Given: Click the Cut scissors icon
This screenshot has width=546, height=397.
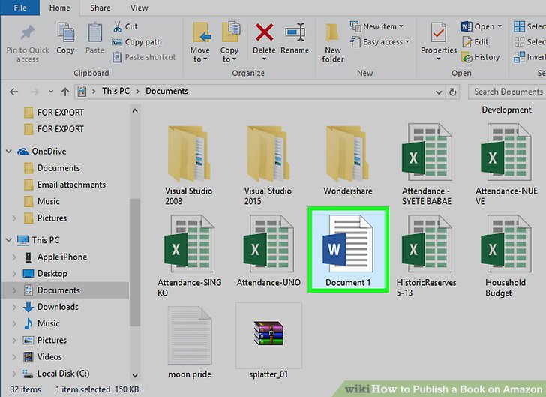Looking at the screenshot, I should (x=118, y=26).
